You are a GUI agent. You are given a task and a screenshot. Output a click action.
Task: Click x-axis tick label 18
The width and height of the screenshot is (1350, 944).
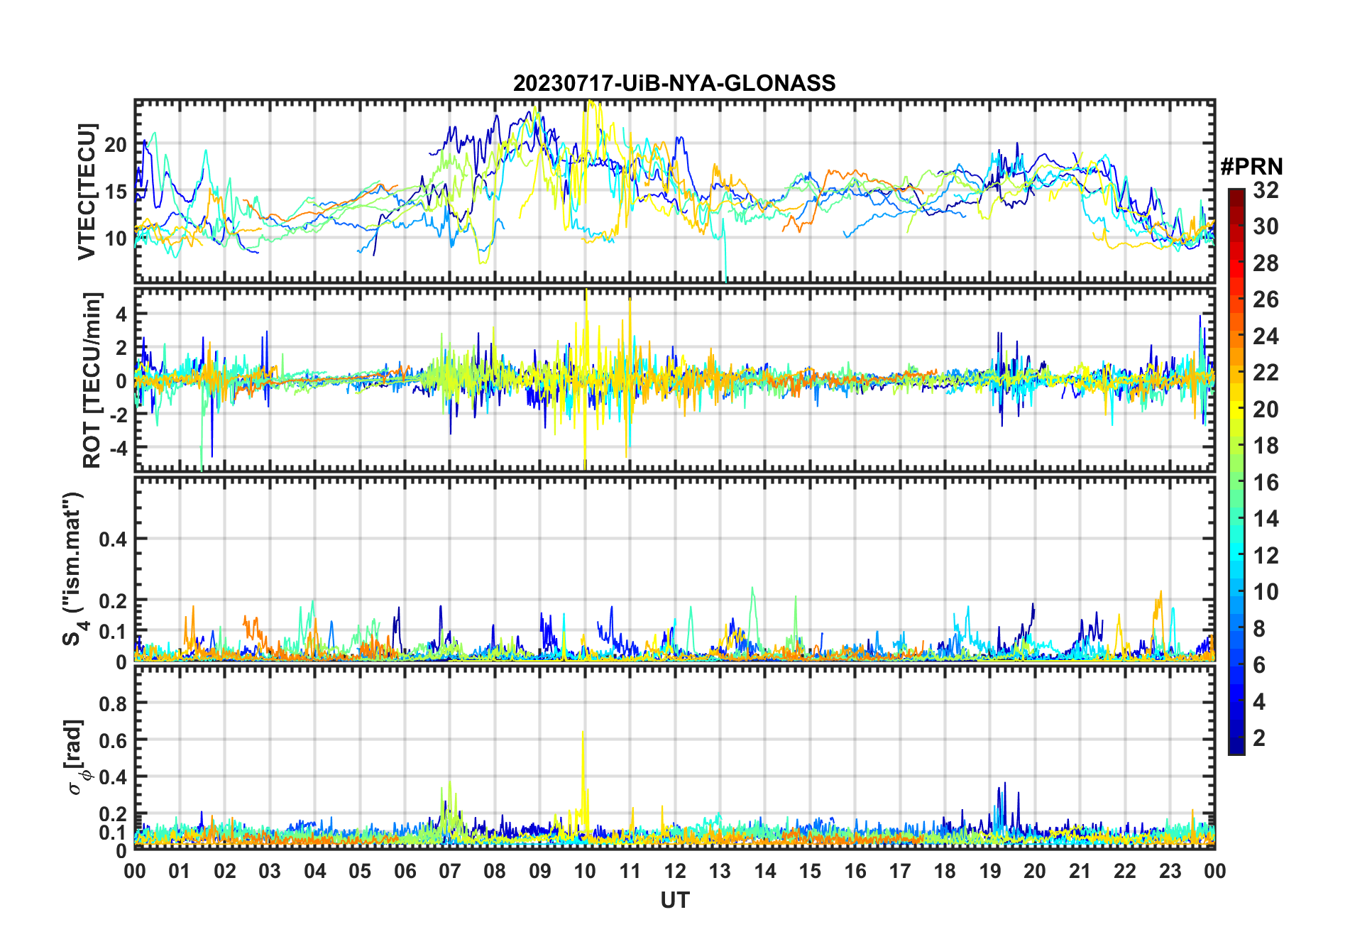(x=945, y=871)
